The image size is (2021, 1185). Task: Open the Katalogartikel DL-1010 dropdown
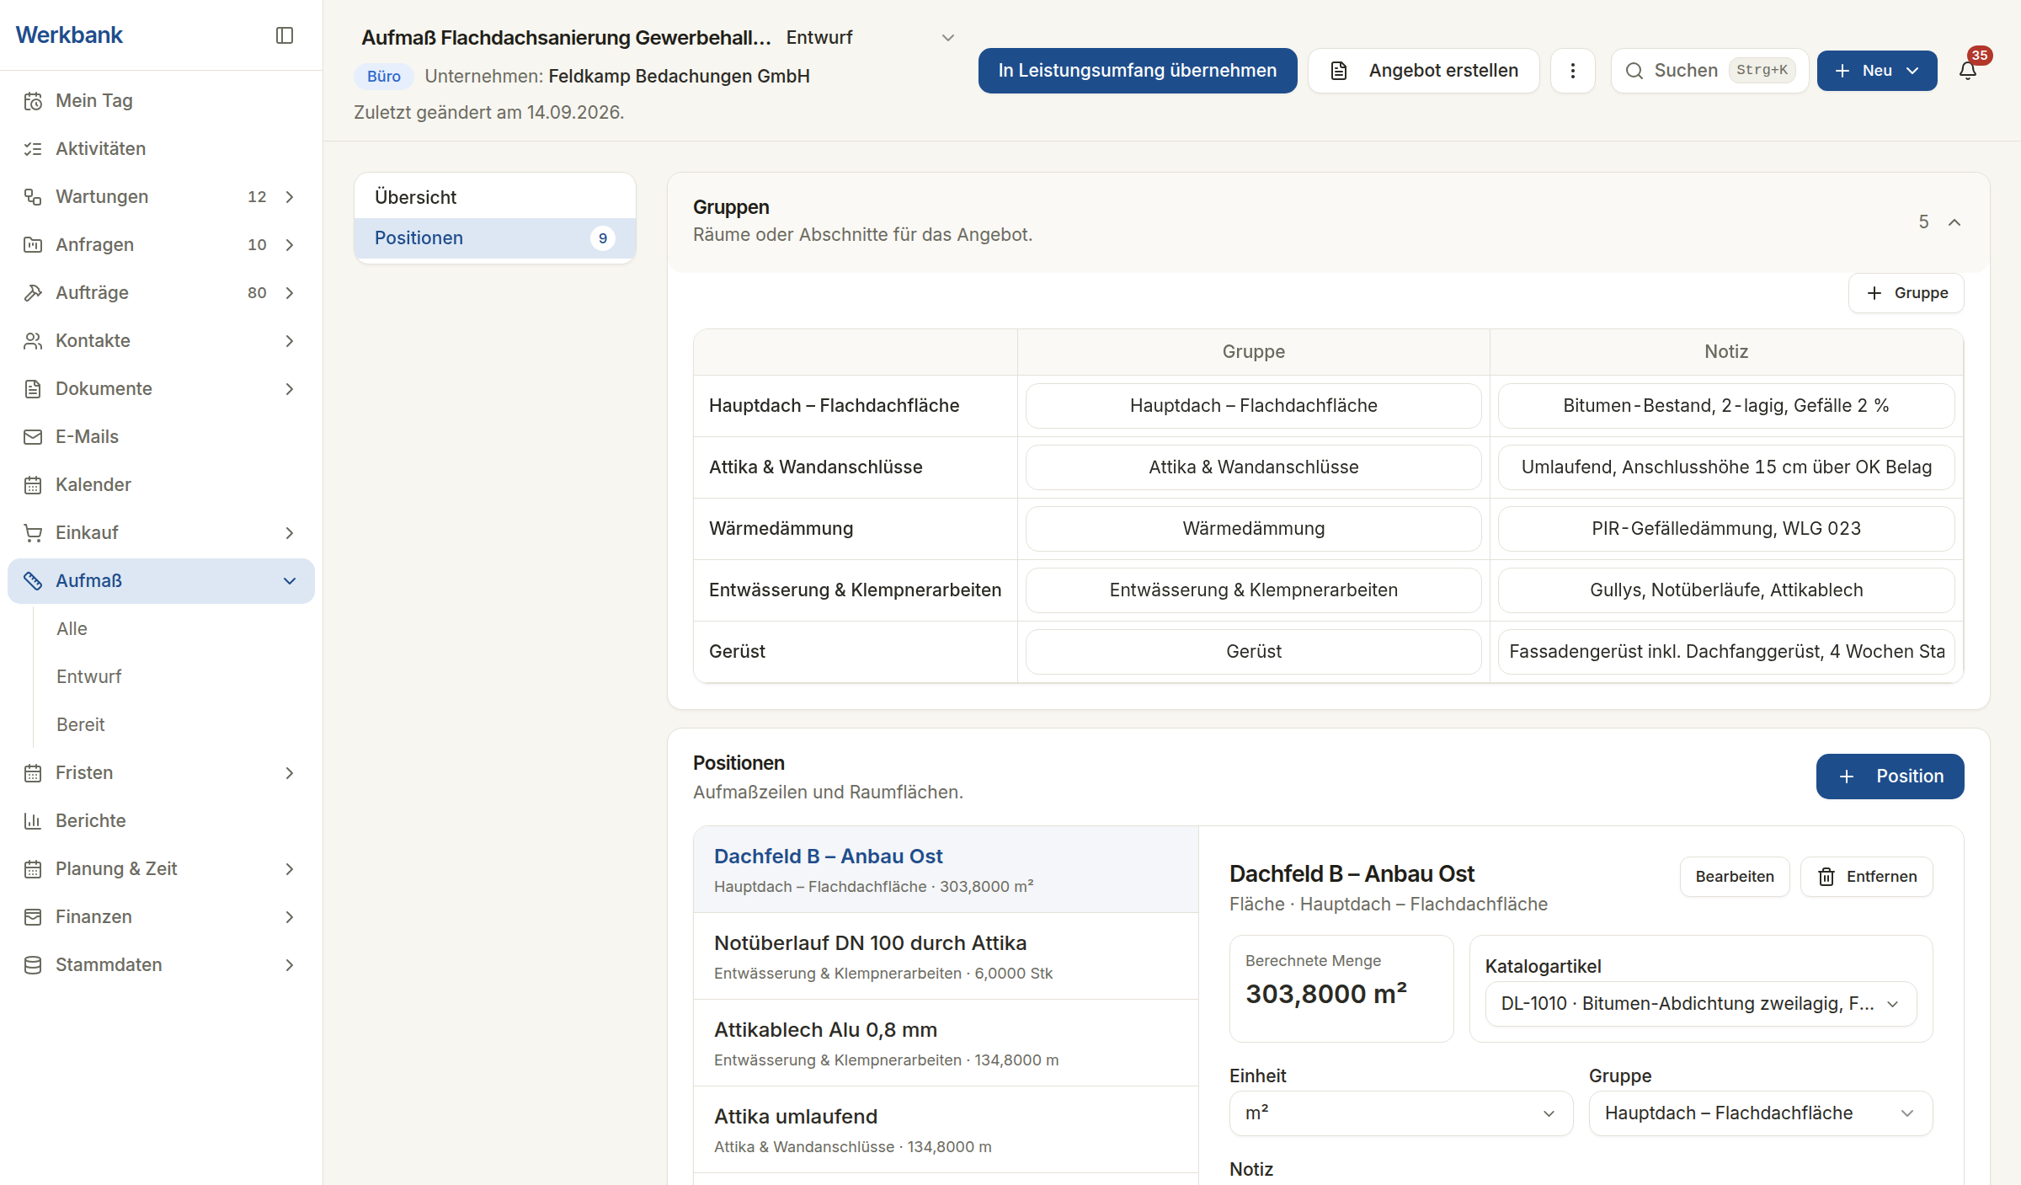1701,1004
